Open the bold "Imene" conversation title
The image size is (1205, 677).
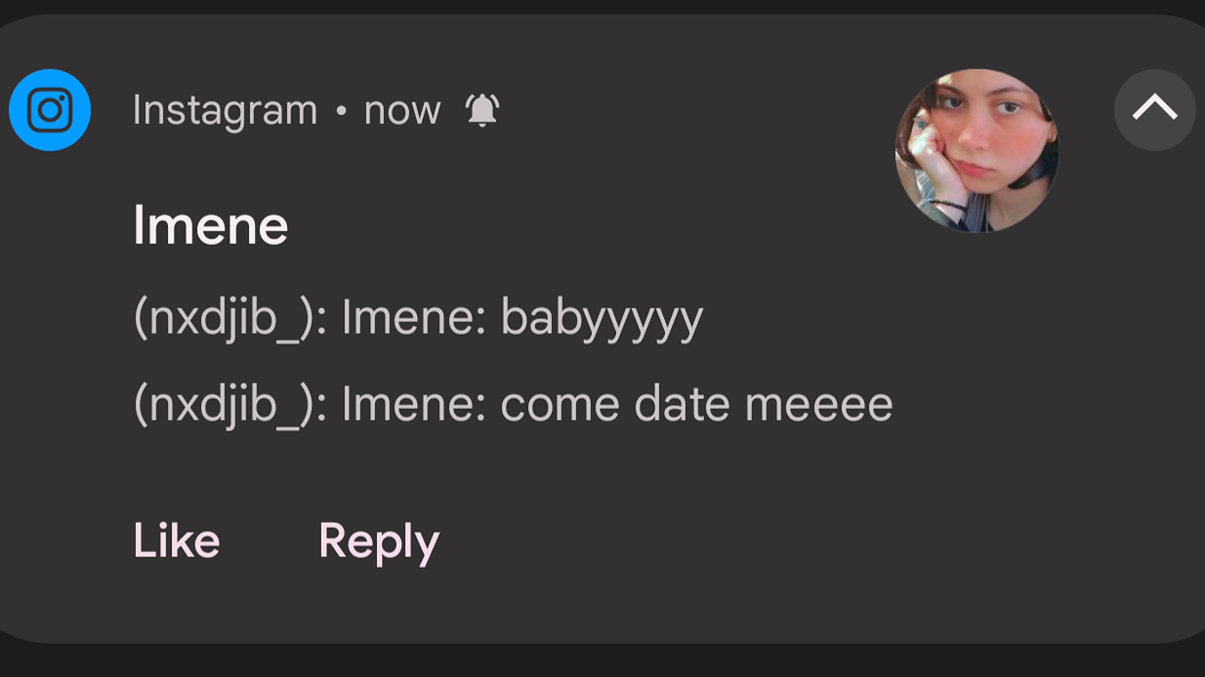(211, 226)
